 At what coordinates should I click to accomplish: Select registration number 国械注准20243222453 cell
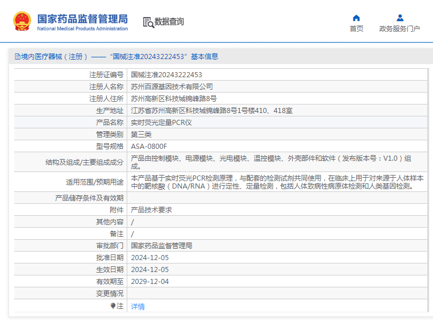[166, 75]
